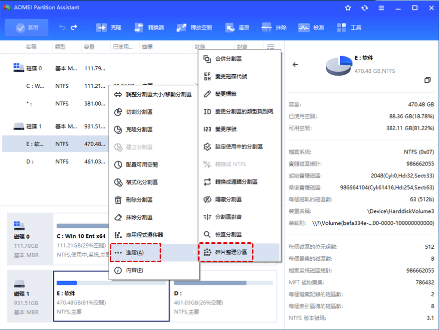Select 分割區對齊 partition alignment
This screenshot has width=439, height=330.
pos(239,217)
